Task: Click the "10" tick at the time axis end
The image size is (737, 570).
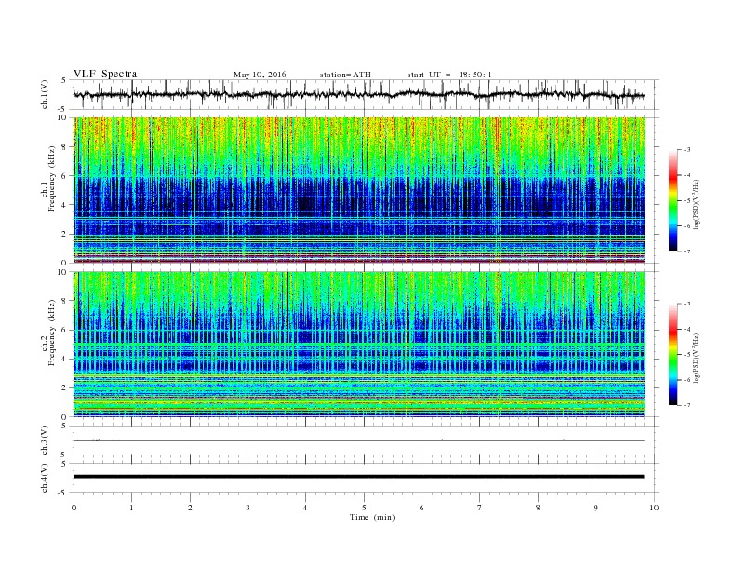Action: pyautogui.click(x=654, y=508)
